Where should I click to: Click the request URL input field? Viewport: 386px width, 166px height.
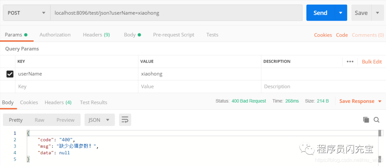click(176, 13)
